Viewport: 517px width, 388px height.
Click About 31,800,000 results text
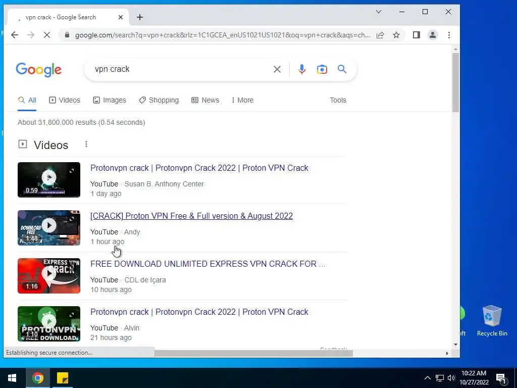pyautogui.click(x=81, y=122)
